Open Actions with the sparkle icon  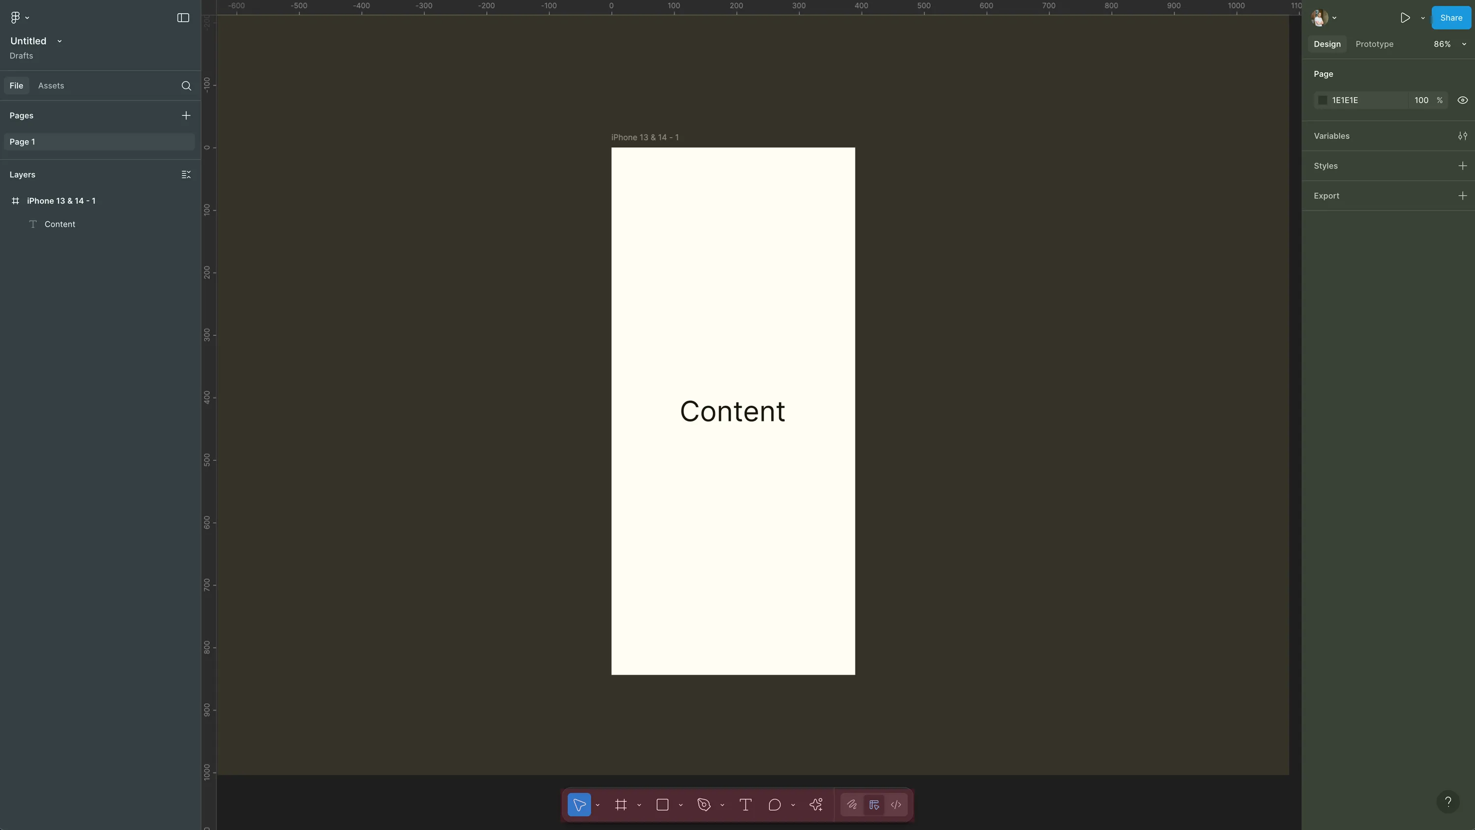coord(816,804)
